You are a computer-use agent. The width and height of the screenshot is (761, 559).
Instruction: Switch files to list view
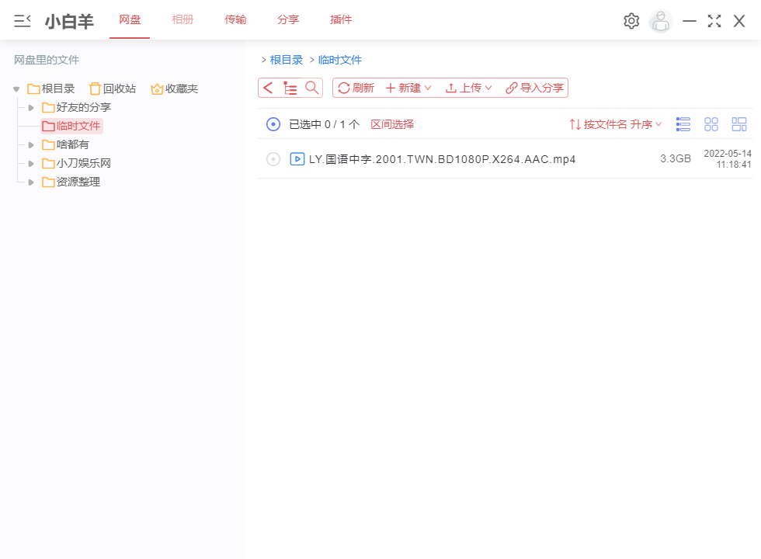pos(683,123)
